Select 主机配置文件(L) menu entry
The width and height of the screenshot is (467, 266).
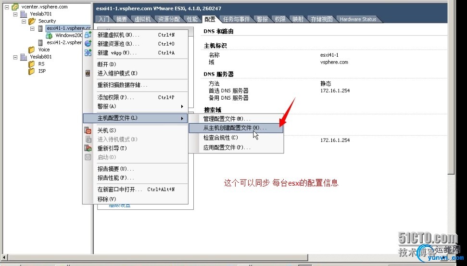[136, 118]
